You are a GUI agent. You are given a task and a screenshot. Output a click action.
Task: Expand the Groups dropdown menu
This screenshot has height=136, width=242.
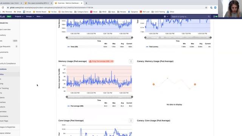point(30,17)
